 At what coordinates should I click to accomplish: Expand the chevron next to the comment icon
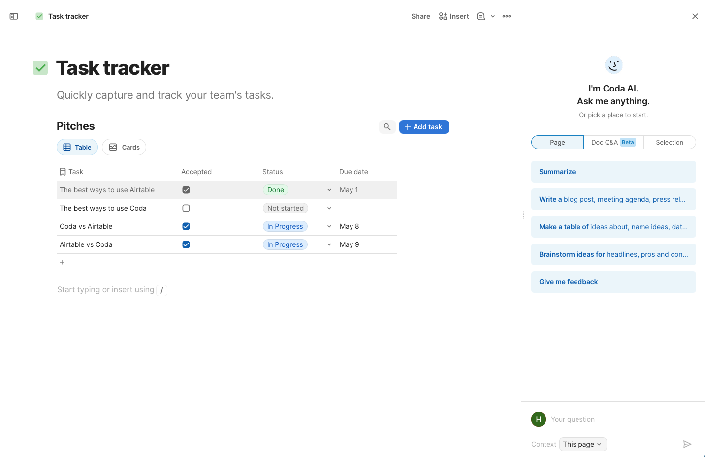pos(493,16)
